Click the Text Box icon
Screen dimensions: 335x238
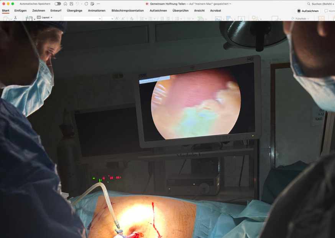click(241, 19)
